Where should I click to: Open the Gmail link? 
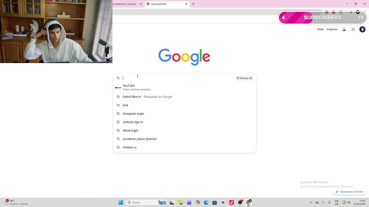point(320,29)
